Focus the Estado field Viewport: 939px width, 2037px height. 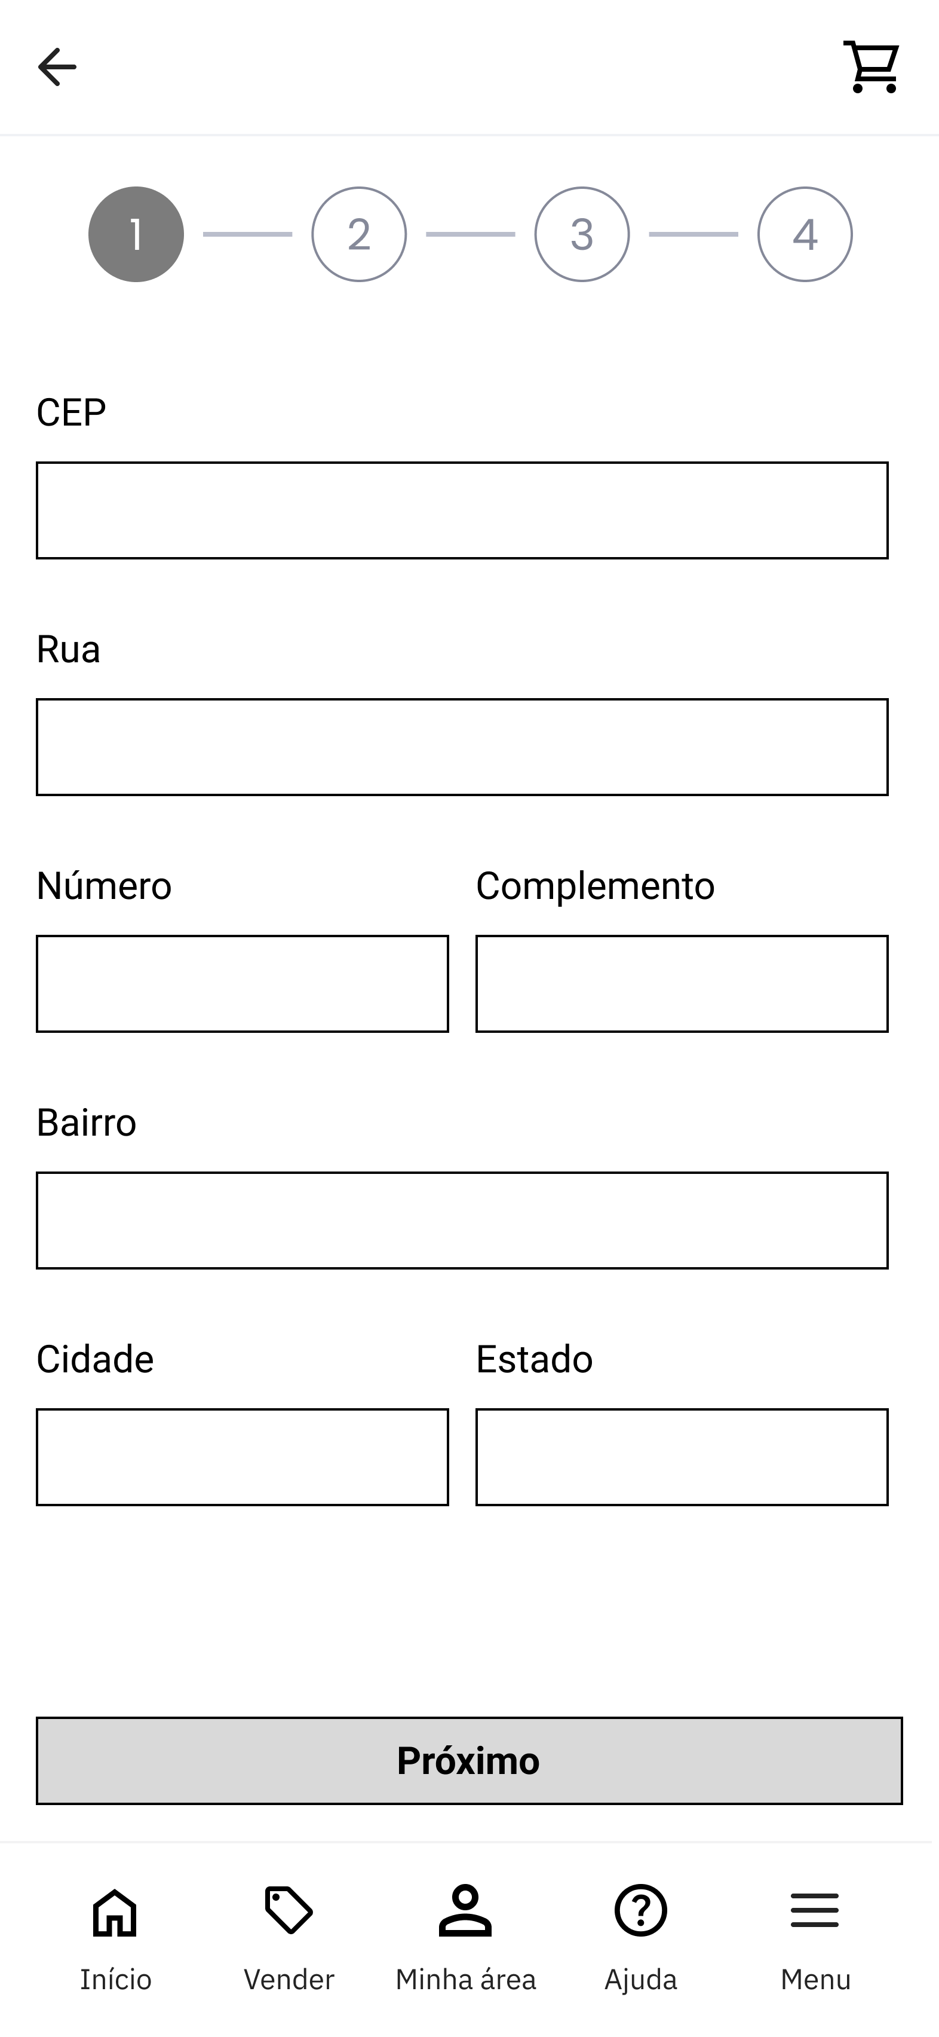[682, 1457]
